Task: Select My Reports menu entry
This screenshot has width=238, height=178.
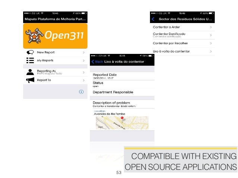Action: tap(55, 61)
